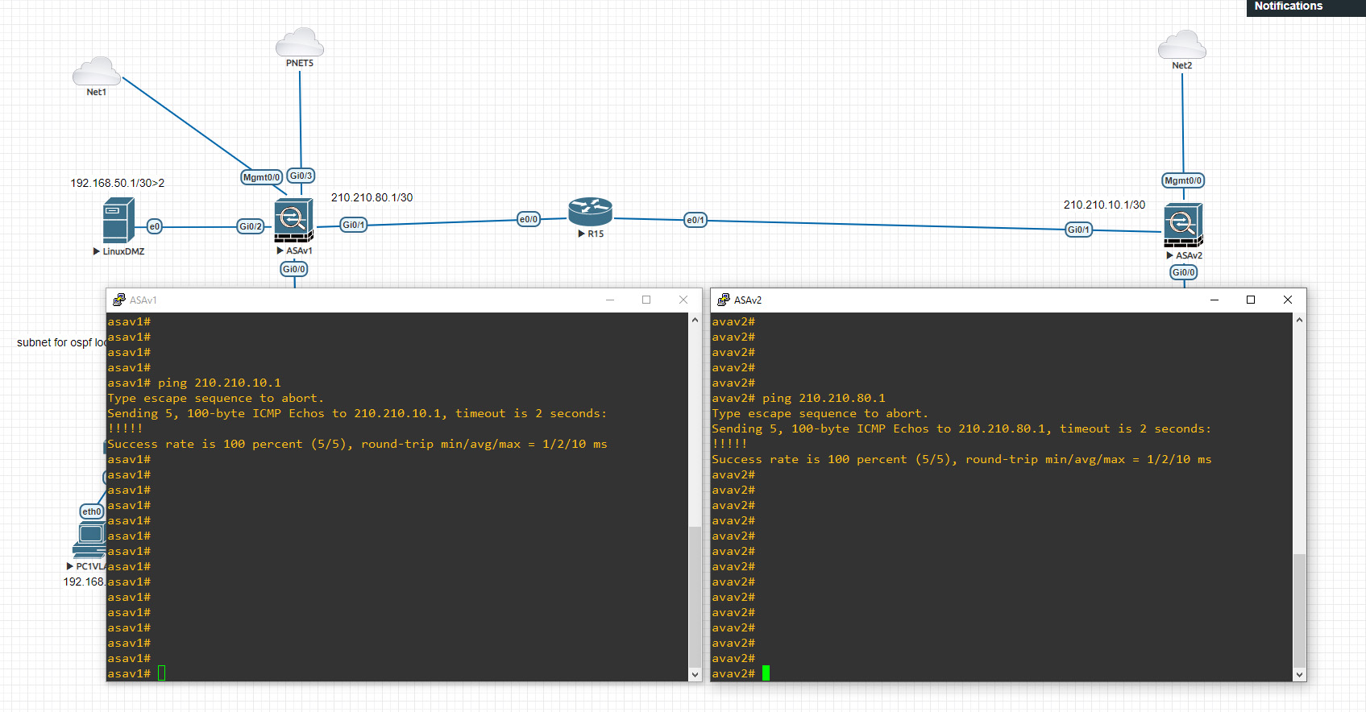Click the 210.210.80.1/30 subnet text

372,197
